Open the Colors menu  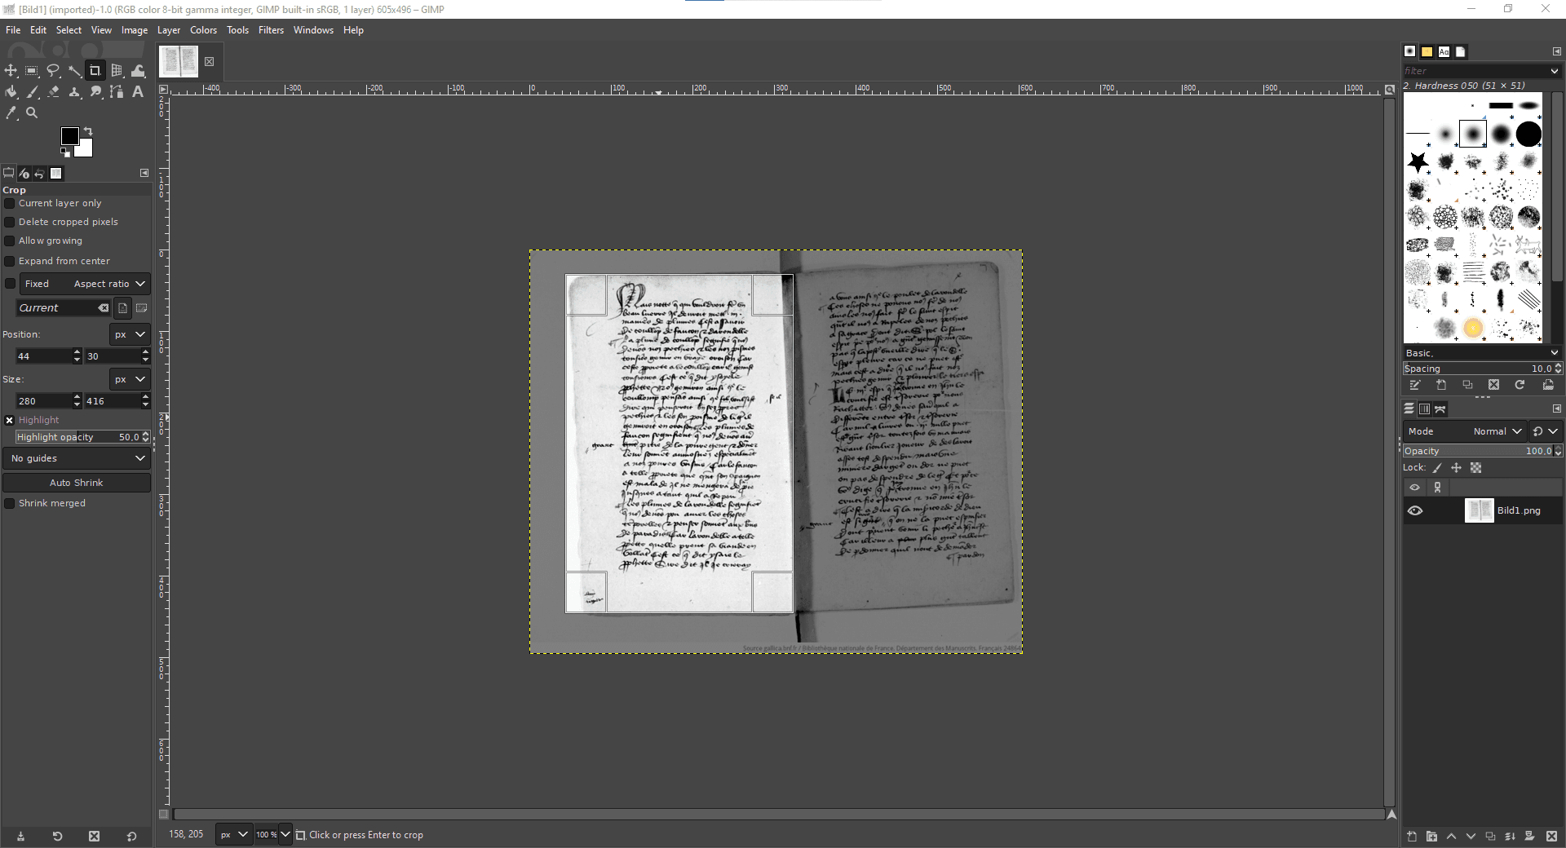203,30
